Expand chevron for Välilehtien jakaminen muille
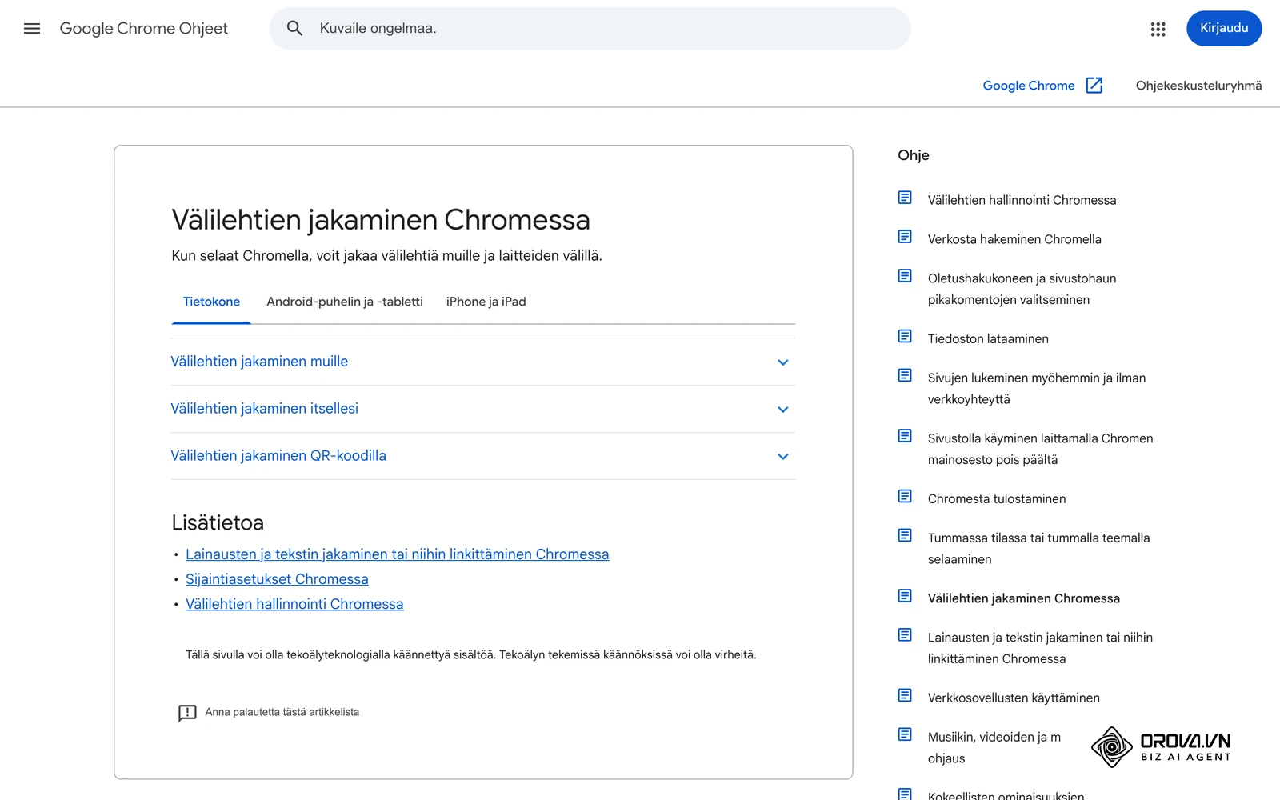Image resolution: width=1280 pixels, height=800 pixels. [783, 362]
